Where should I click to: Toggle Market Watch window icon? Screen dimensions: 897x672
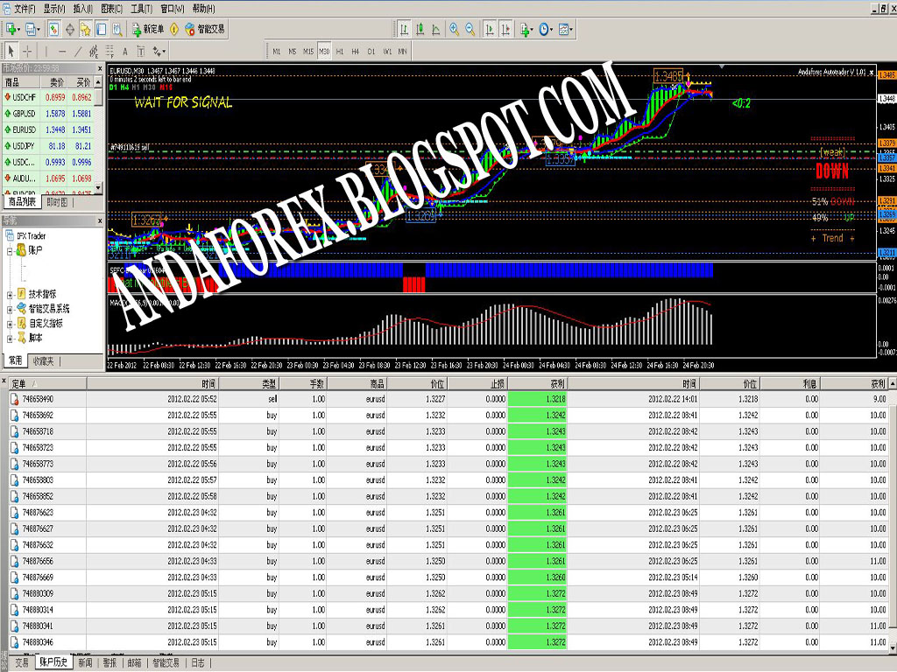tap(53, 29)
